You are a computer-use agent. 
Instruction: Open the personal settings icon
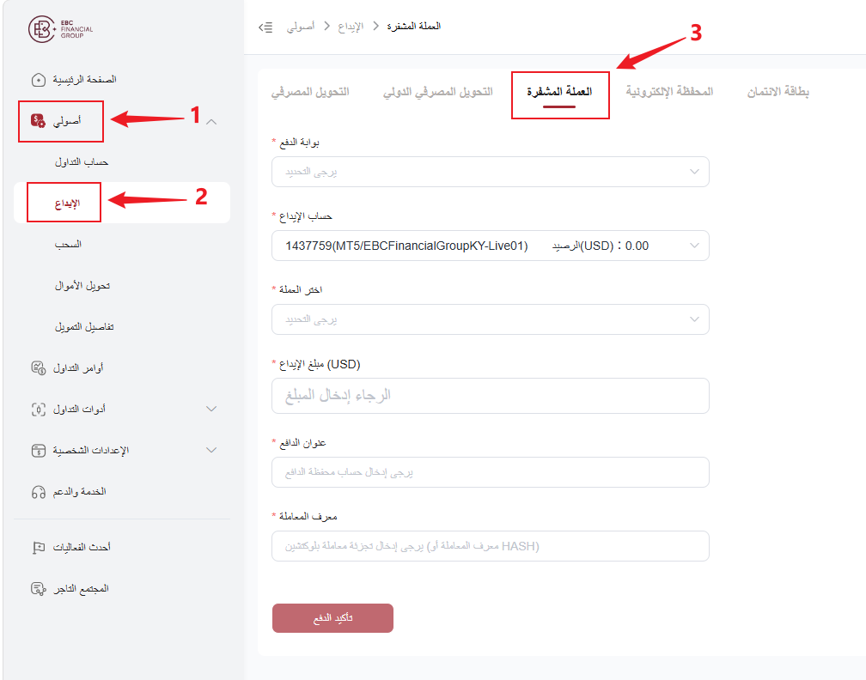click(38, 451)
